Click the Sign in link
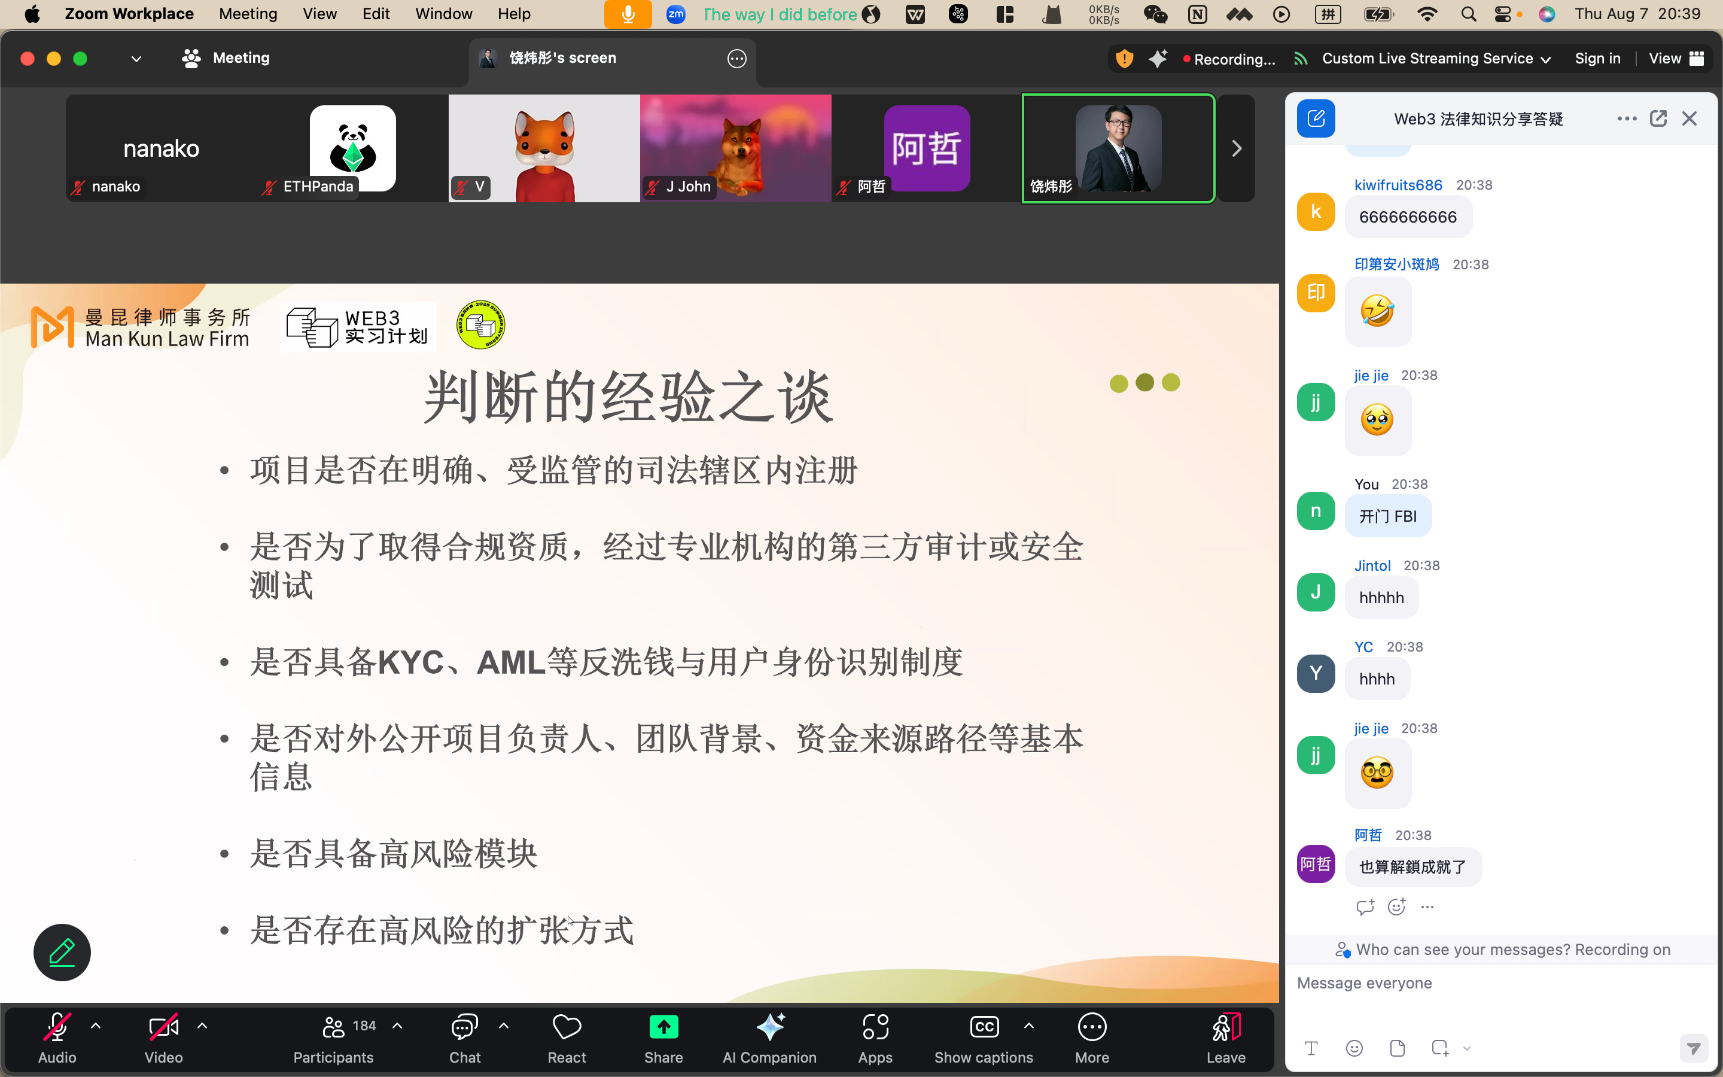This screenshot has height=1077, width=1723. point(1597,59)
